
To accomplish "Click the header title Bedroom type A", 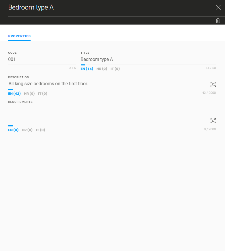I will click(x=31, y=7).
